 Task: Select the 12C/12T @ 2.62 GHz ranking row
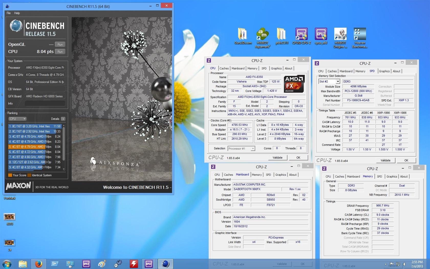tap(35, 162)
